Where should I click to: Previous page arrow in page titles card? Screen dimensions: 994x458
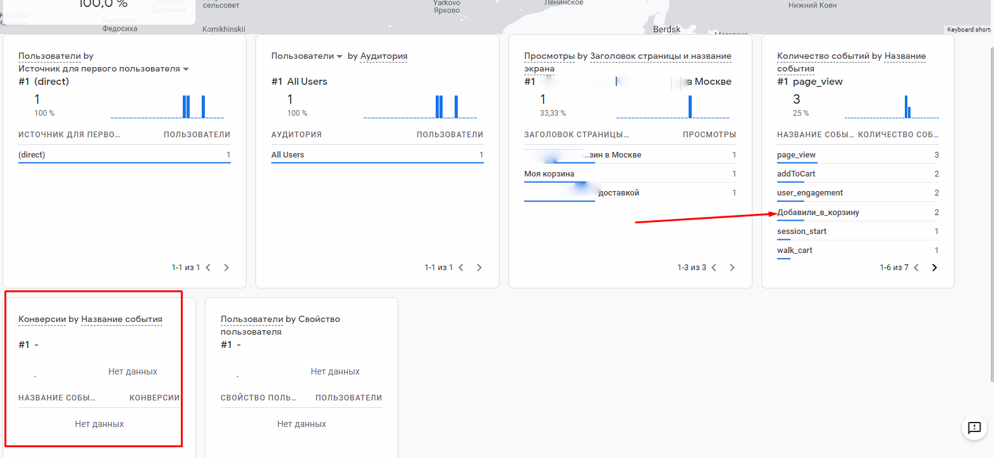coord(714,268)
